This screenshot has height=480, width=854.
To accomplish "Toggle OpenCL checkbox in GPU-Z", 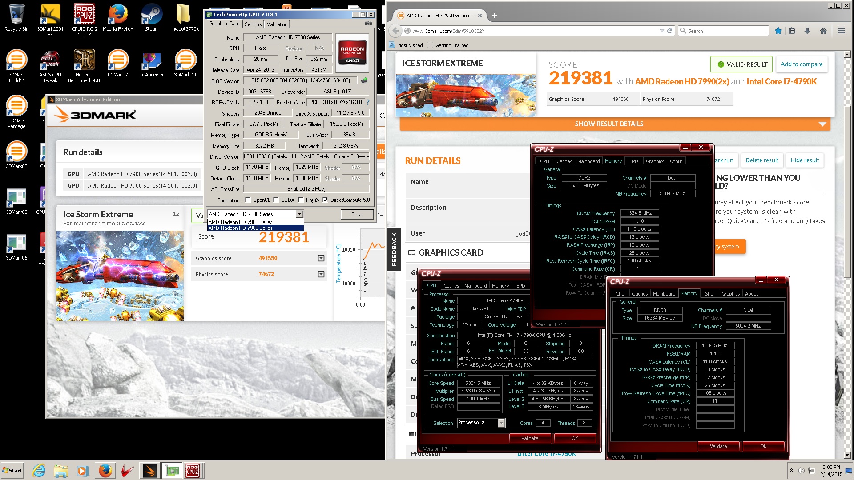I will (x=248, y=200).
